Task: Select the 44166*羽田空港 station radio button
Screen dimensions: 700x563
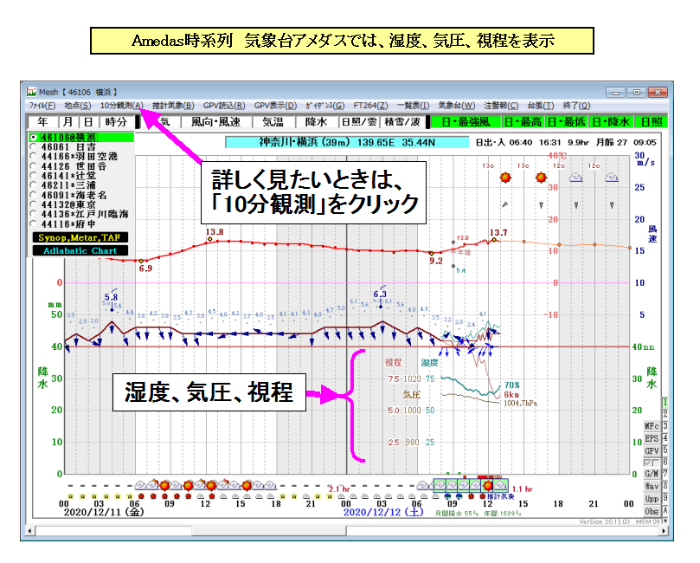Action: [33, 157]
